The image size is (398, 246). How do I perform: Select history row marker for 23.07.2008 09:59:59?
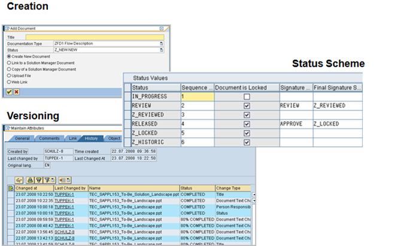11,219
